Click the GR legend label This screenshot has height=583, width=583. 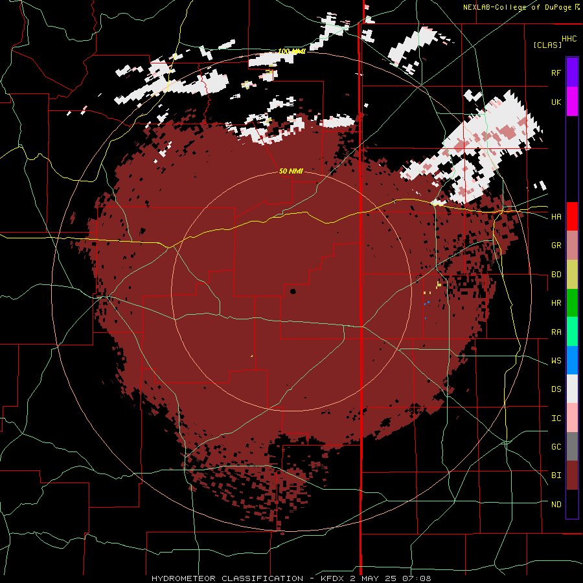(556, 246)
